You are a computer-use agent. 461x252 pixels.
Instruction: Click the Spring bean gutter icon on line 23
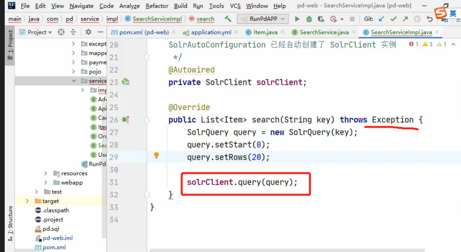125,82
